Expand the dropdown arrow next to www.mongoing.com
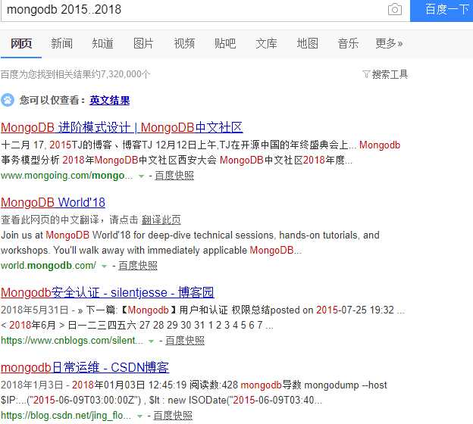 [141, 176]
